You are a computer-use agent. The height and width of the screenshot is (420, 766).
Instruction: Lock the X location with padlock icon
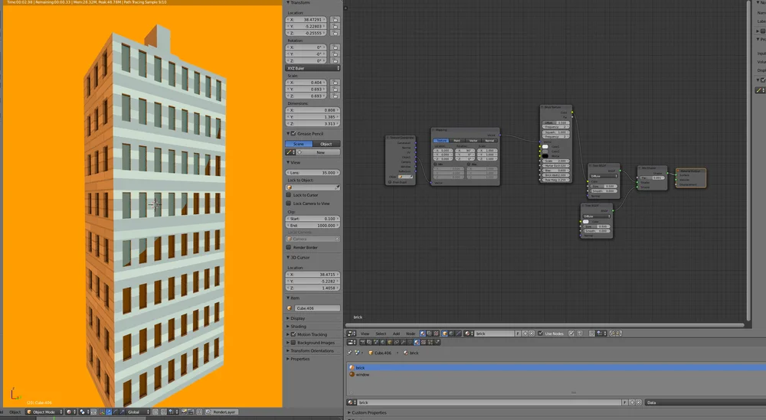335,20
